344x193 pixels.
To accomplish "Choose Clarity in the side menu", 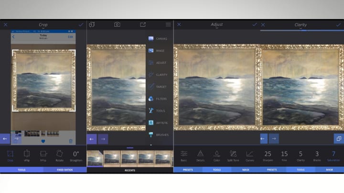I will (x=158, y=75).
